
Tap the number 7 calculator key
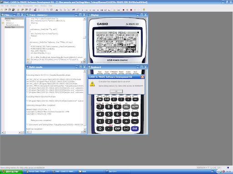click(x=100, y=107)
